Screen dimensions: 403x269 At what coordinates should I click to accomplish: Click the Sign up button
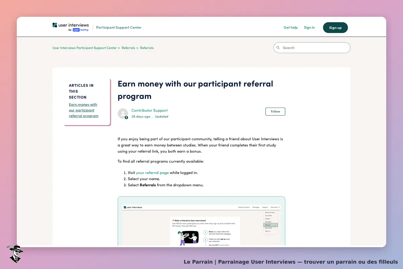point(335,28)
